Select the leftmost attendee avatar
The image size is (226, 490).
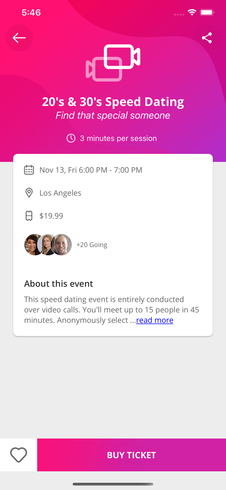[x=31, y=244]
